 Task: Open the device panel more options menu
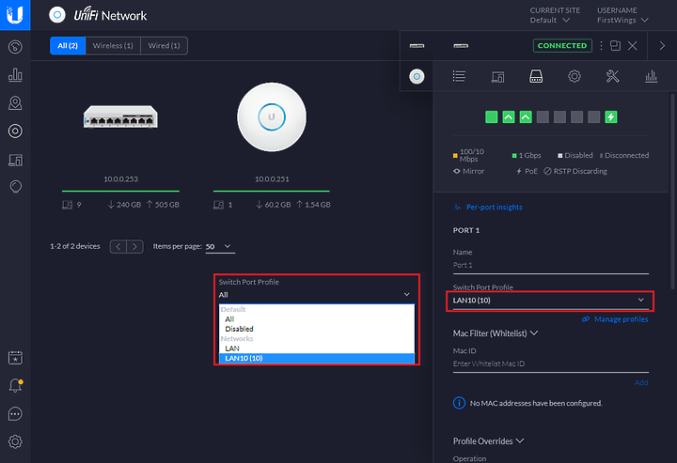[601, 46]
